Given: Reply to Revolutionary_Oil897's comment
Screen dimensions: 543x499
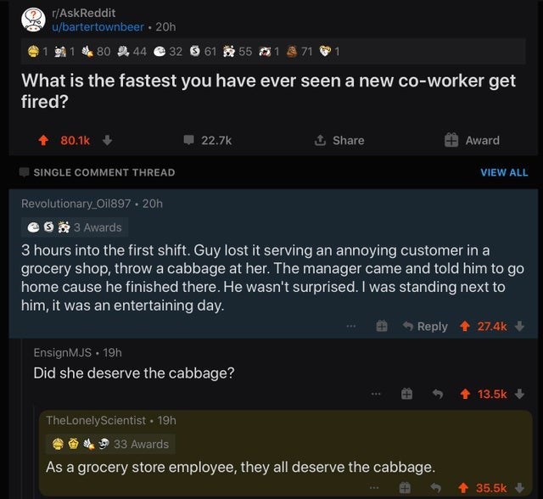Looking at the screenshot, I should [424, 326].
